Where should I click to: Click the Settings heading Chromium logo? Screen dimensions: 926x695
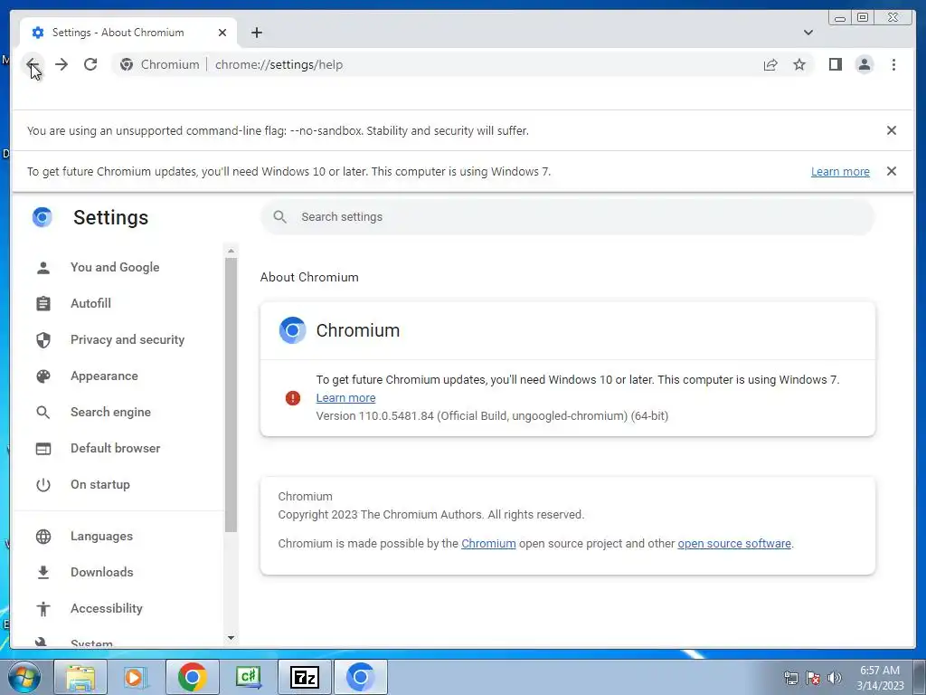42,217
